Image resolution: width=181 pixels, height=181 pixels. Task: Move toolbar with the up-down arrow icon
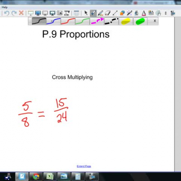click(x=166, y=13)
